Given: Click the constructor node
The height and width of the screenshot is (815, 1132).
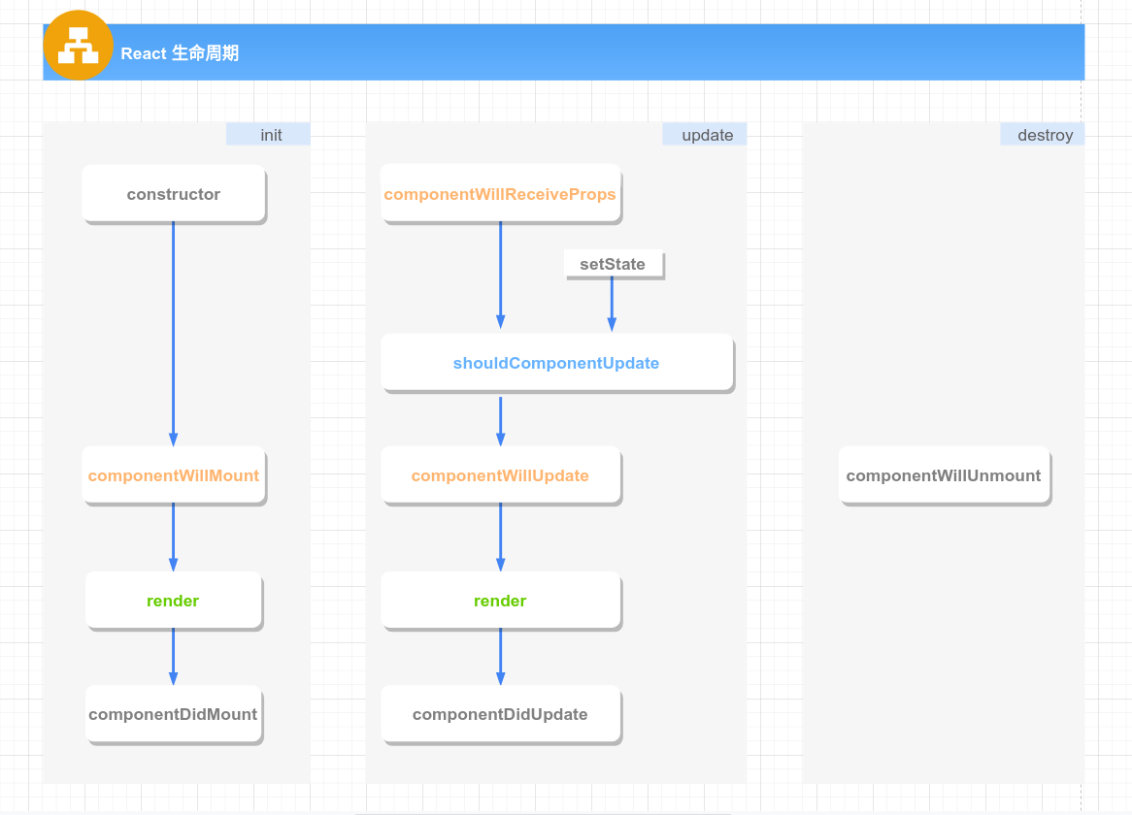Looking at the screenshot, I should 174,194.
